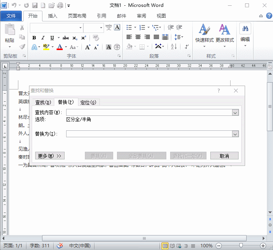This screenshot has height=250, width=273.
Task: Click the Grow Font icon
Action: [x=88, y=47]
